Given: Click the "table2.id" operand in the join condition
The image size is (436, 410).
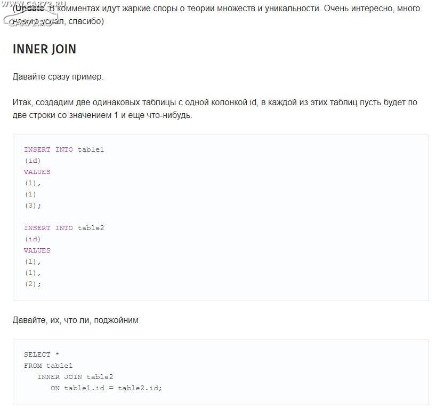Looking at the screenshot, I should [139, 388].
